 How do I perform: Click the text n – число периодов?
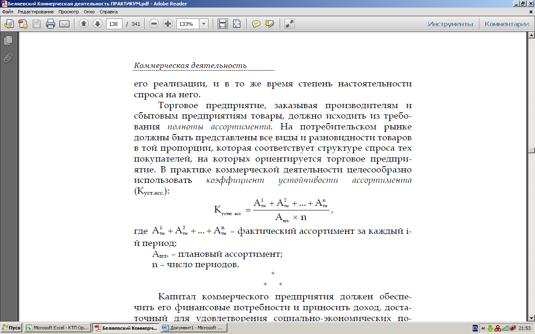point(195,265)
